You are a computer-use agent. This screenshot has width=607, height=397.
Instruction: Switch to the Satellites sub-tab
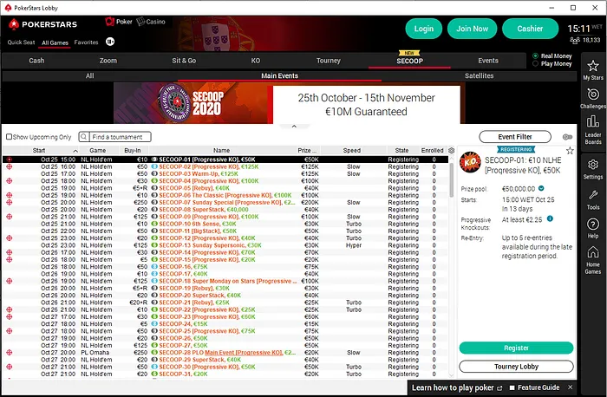[480, 75]
